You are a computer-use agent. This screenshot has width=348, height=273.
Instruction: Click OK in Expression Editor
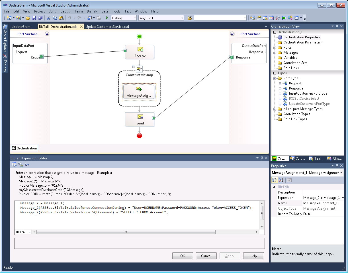[x=183, y=256]
